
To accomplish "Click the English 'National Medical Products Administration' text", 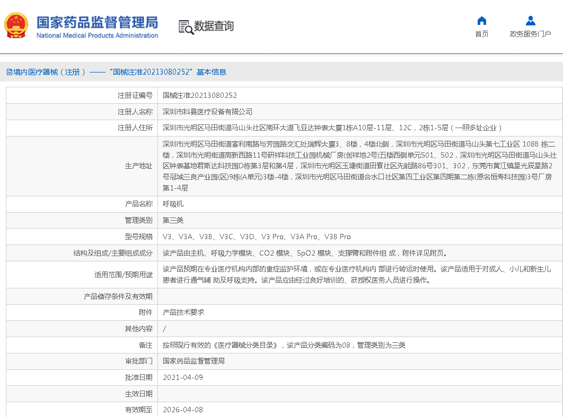I will [97, 35].
